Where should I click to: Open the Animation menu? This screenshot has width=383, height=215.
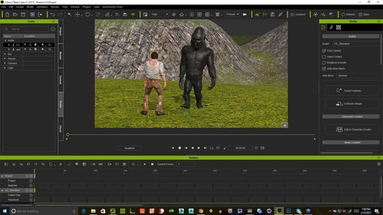[42, 7]
